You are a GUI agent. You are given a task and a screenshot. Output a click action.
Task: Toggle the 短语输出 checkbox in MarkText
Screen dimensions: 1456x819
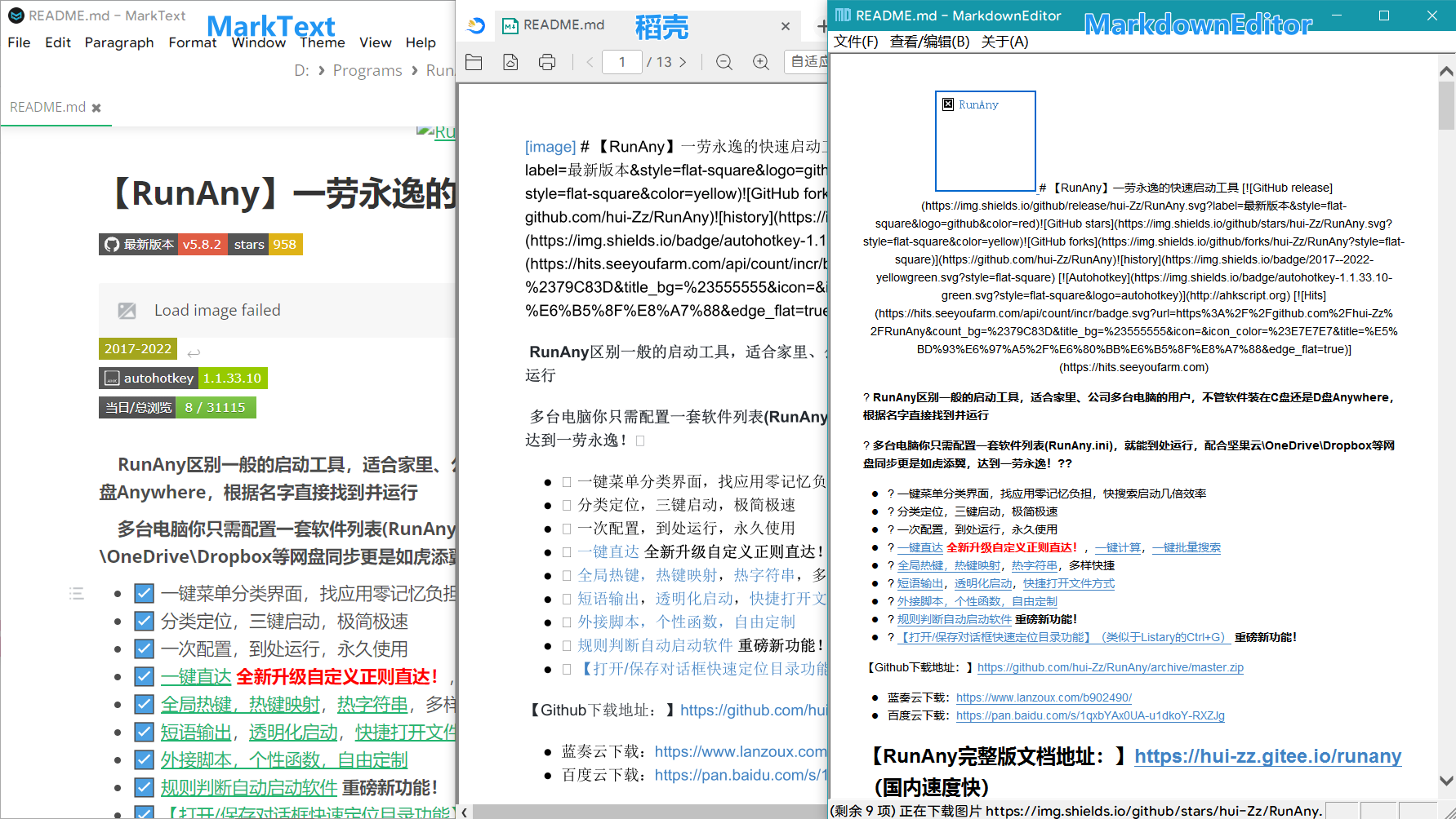pyautogui.click(x=144, y=733)
